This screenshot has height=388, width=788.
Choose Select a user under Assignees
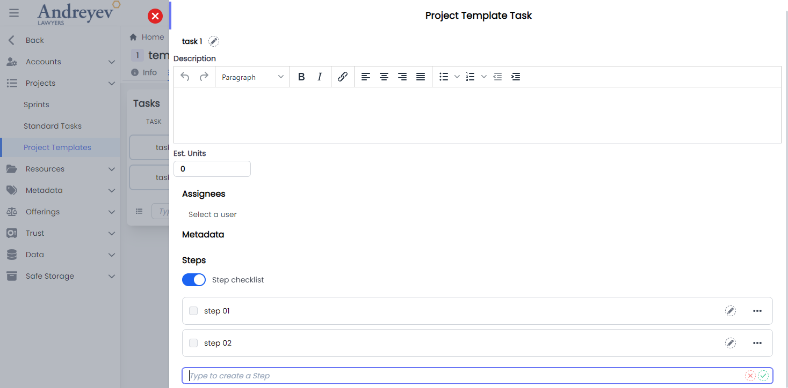coord(212,214)
